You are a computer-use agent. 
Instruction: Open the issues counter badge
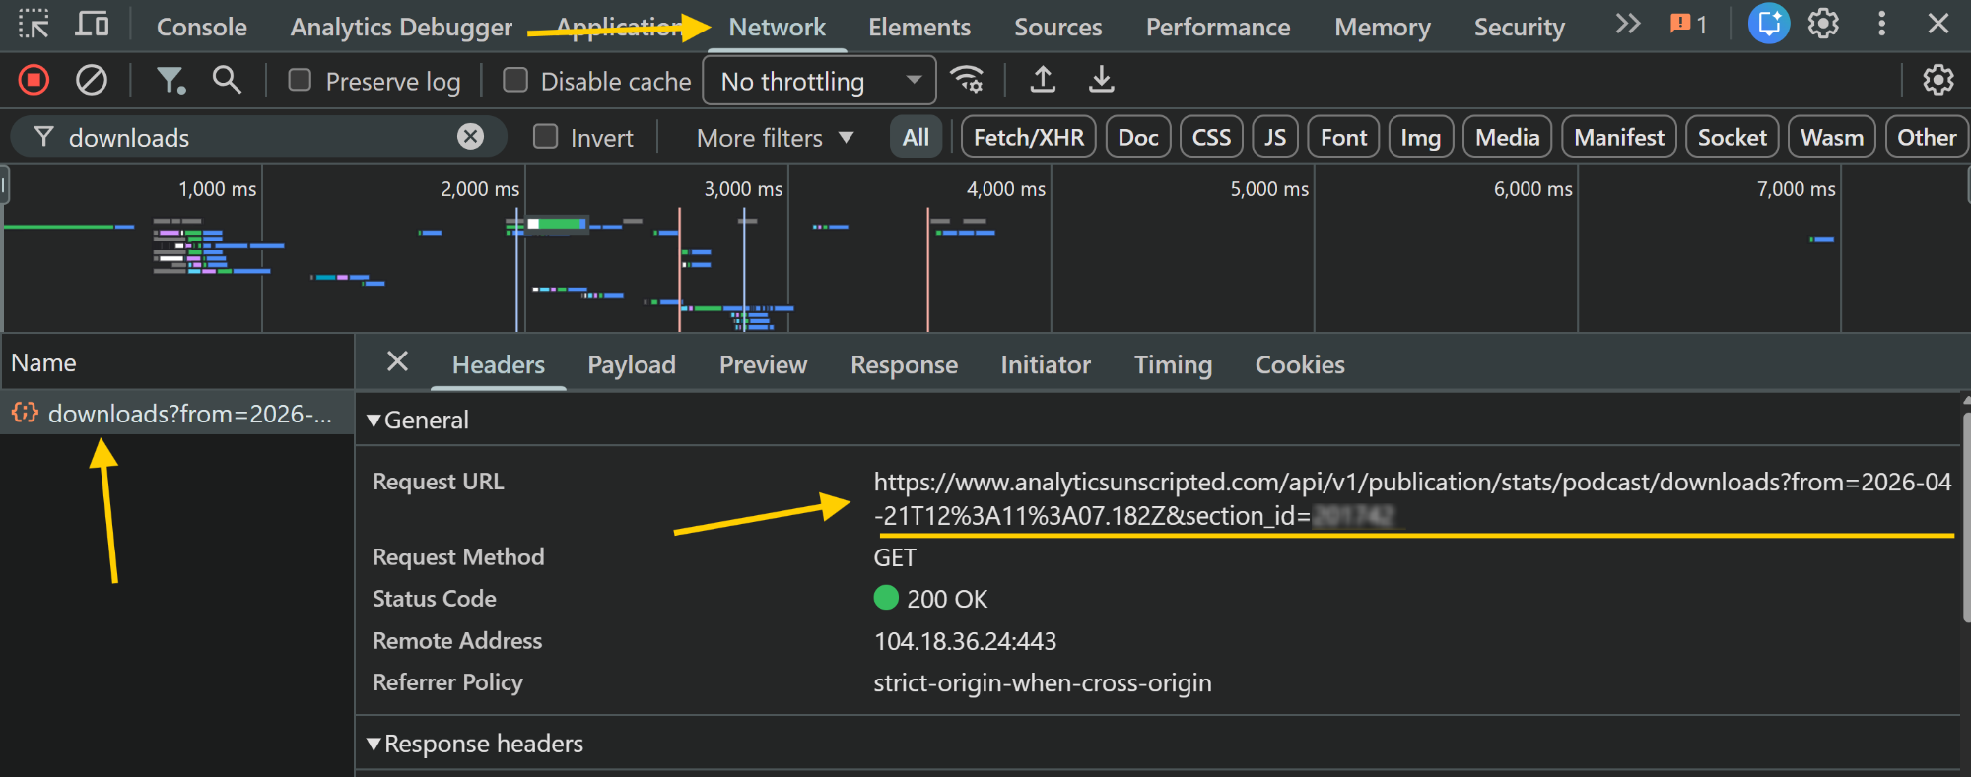[x=1689, y=24]
